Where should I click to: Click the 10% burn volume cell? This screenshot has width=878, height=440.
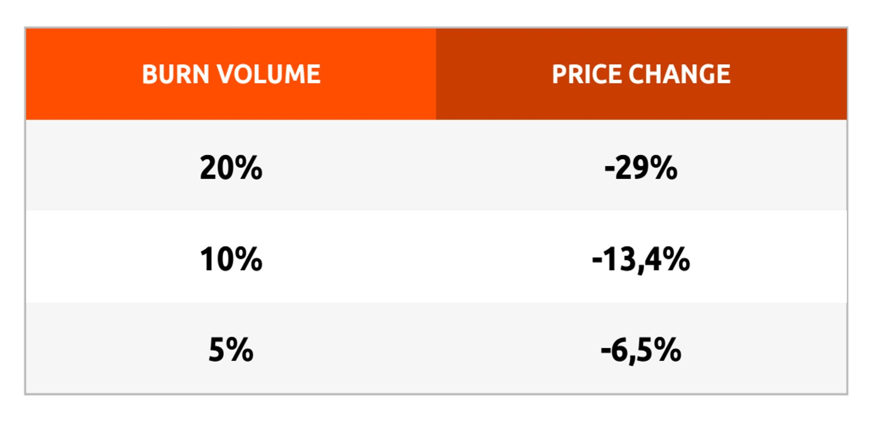click(x=231, y=259)
